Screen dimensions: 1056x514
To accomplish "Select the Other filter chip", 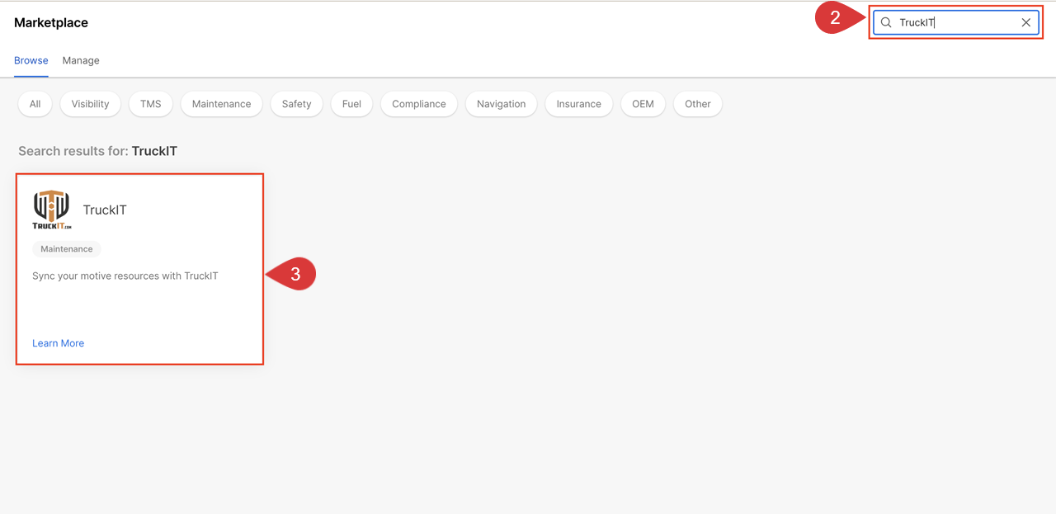I will [697, 104].
